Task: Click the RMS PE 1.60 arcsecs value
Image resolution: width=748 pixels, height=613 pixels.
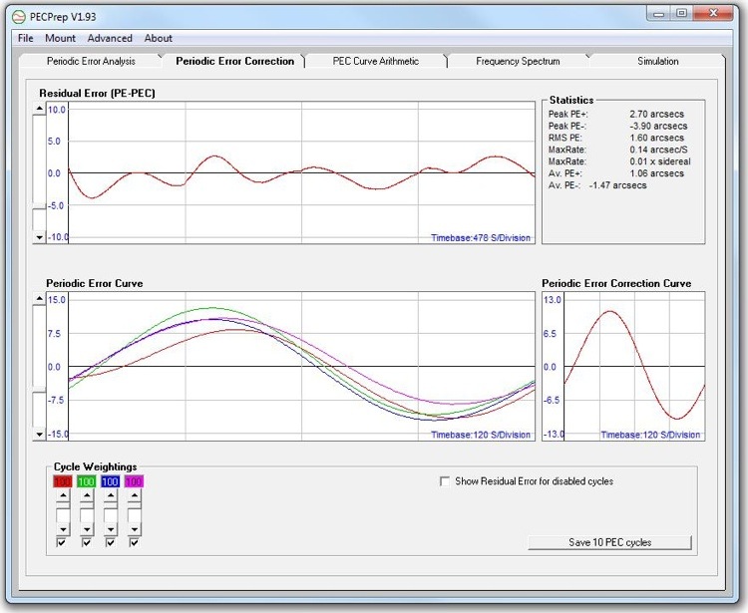Action: click(656, 138)
